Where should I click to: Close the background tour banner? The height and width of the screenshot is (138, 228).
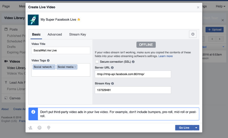(x=223, y=20)
